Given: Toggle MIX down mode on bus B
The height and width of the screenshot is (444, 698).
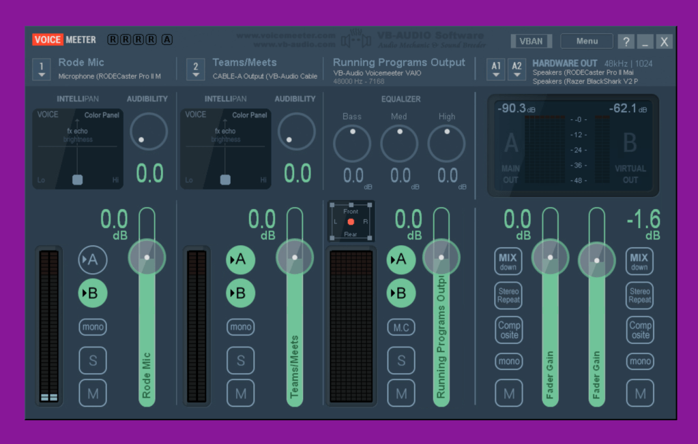Looking at the screenshot, I should click(x=639, y=261).
